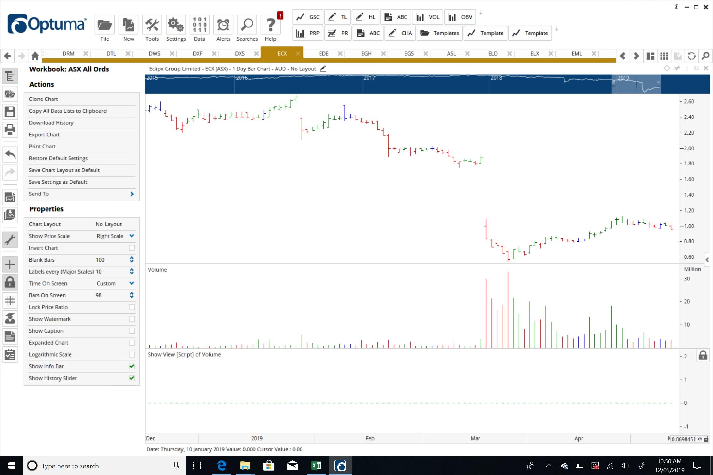Open the Searches magnifier icon

point(247,25)
